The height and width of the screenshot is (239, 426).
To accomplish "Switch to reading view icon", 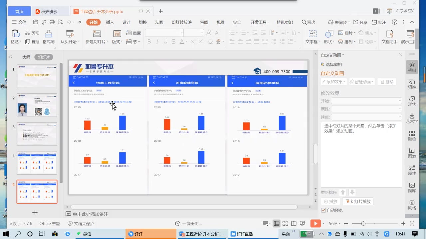I will [294, 224].
